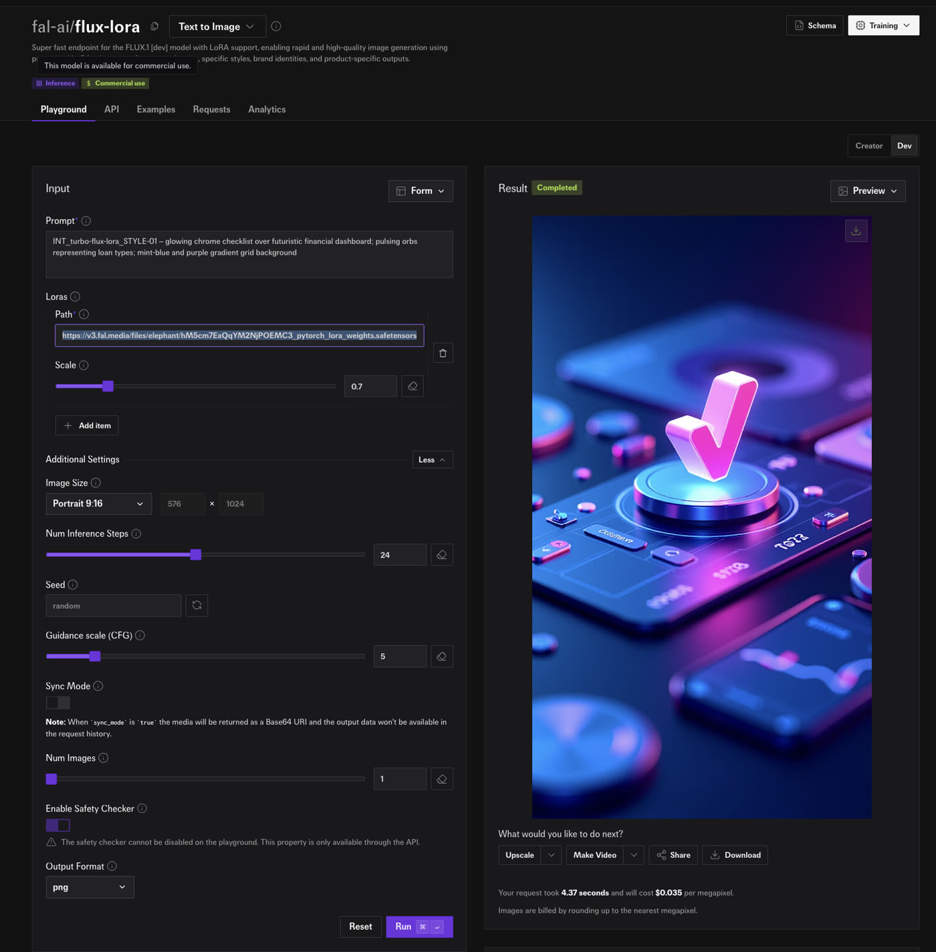
Task: Toggle the Enable Safety Checker switch
Action: [x=57, y=825]
